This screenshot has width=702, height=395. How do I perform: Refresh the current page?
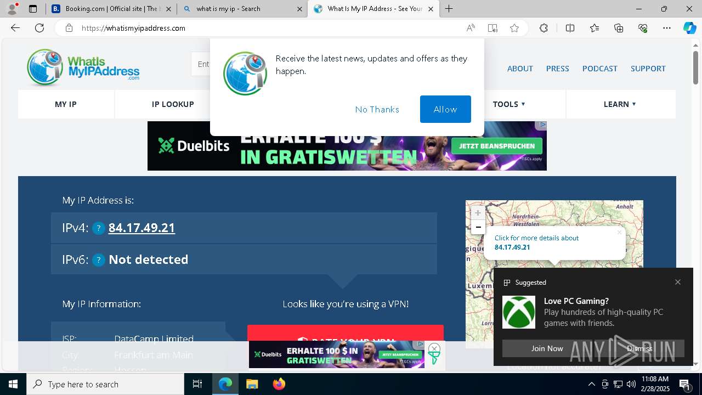click(39, 28)
